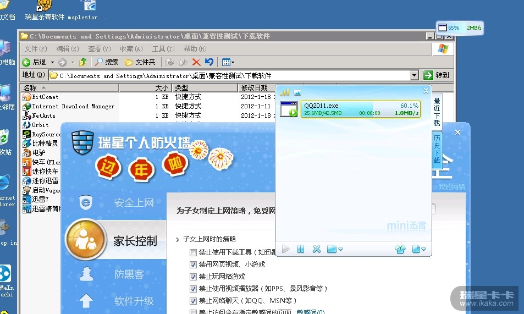Uncheck 禁用网页视频、小游戏
This screenshot has width=524, height=314.
(x=193, y=265)
